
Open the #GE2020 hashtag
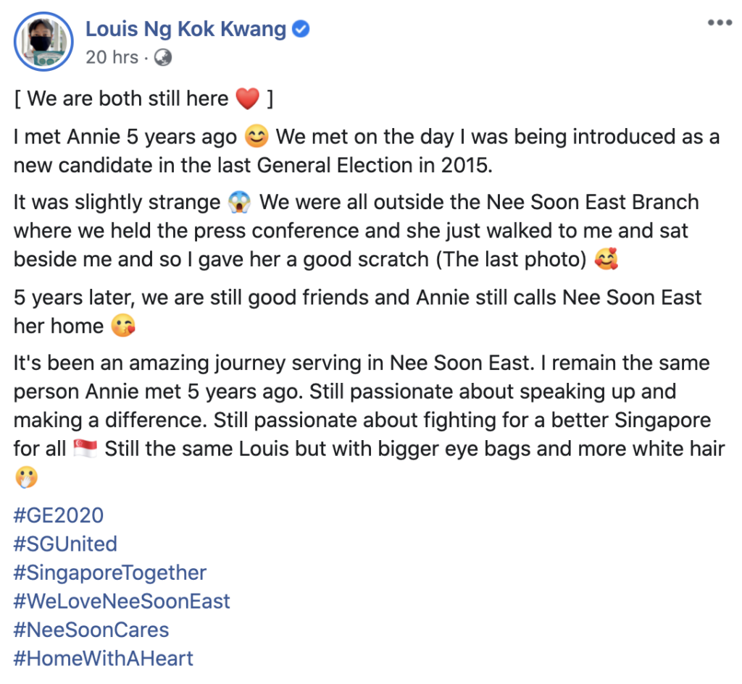pos(58,515)
